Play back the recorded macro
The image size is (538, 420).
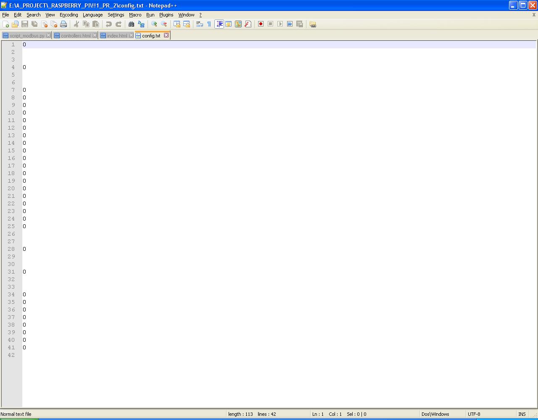tap(280, 24)
